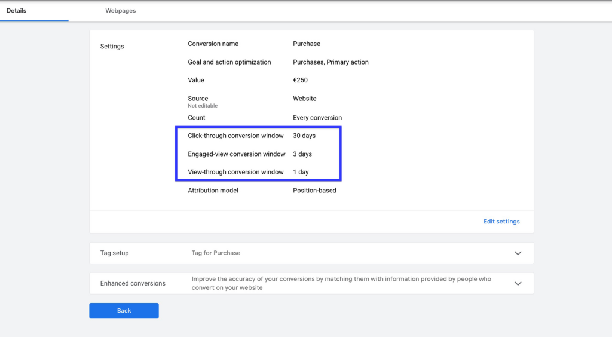The width and height of the screenshot is (612, 337).
Task: Select the 'Position-based' value
Action: click(x=314, y=191)
